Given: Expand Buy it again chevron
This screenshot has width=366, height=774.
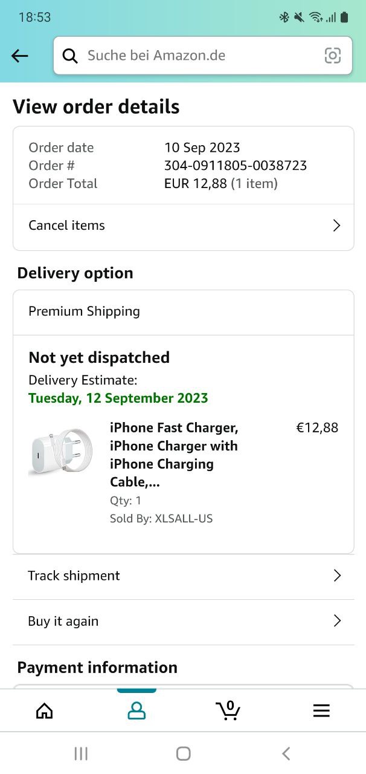Looking at the screenshot, I should 337,621.
